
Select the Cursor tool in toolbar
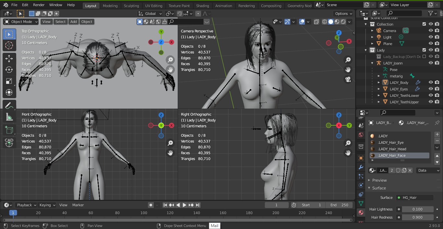9,45
